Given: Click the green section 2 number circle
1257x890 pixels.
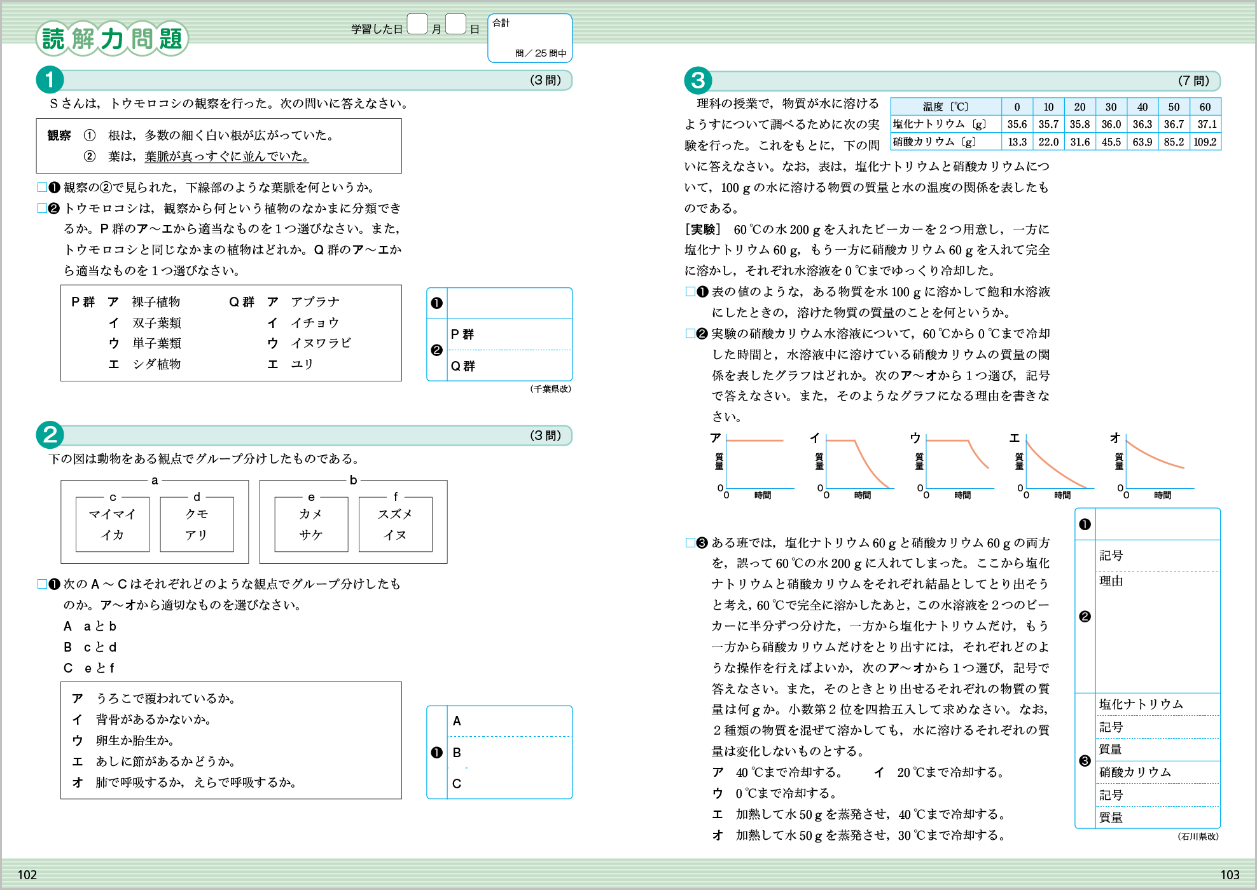Looking at the screenshot, I should point(50,435).
